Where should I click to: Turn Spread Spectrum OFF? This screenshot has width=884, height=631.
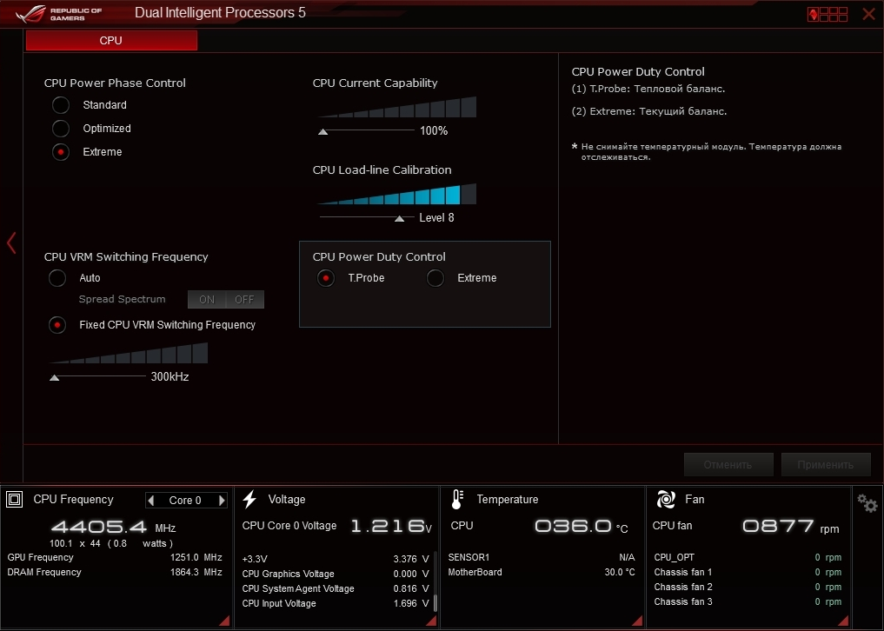click(x=244, y=300)
